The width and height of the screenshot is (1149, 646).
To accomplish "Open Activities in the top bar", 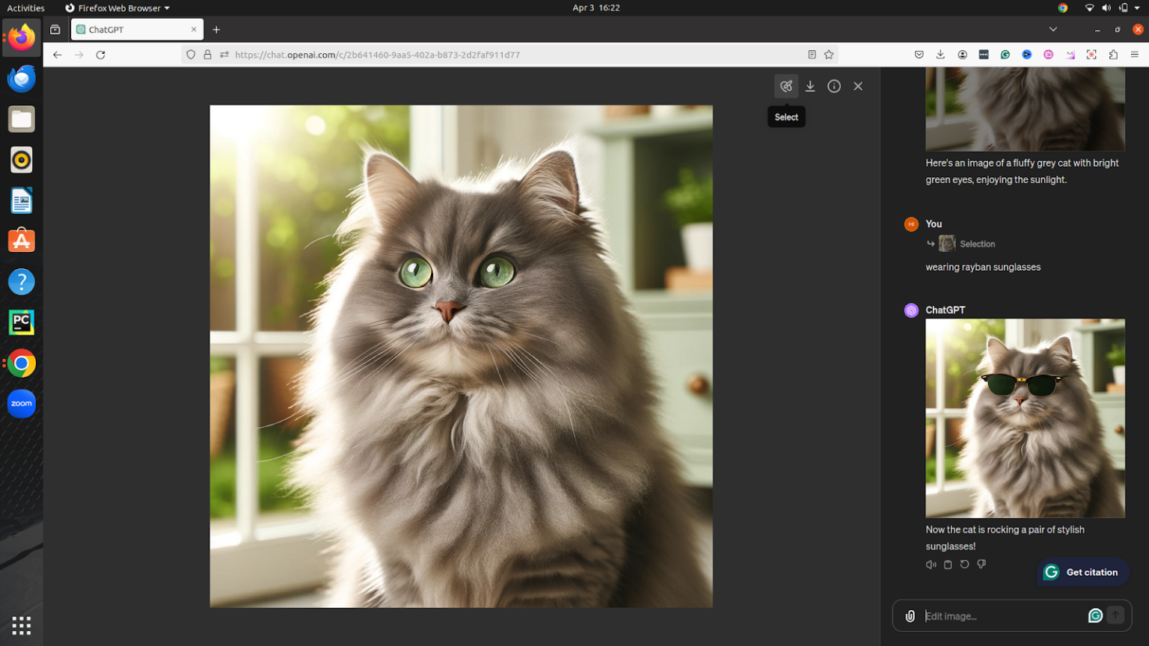I will [25, 7].
